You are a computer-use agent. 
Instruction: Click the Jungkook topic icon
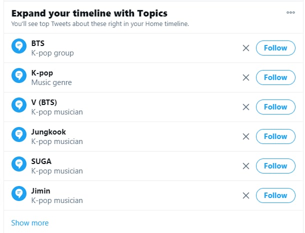[x=19, y=134]
